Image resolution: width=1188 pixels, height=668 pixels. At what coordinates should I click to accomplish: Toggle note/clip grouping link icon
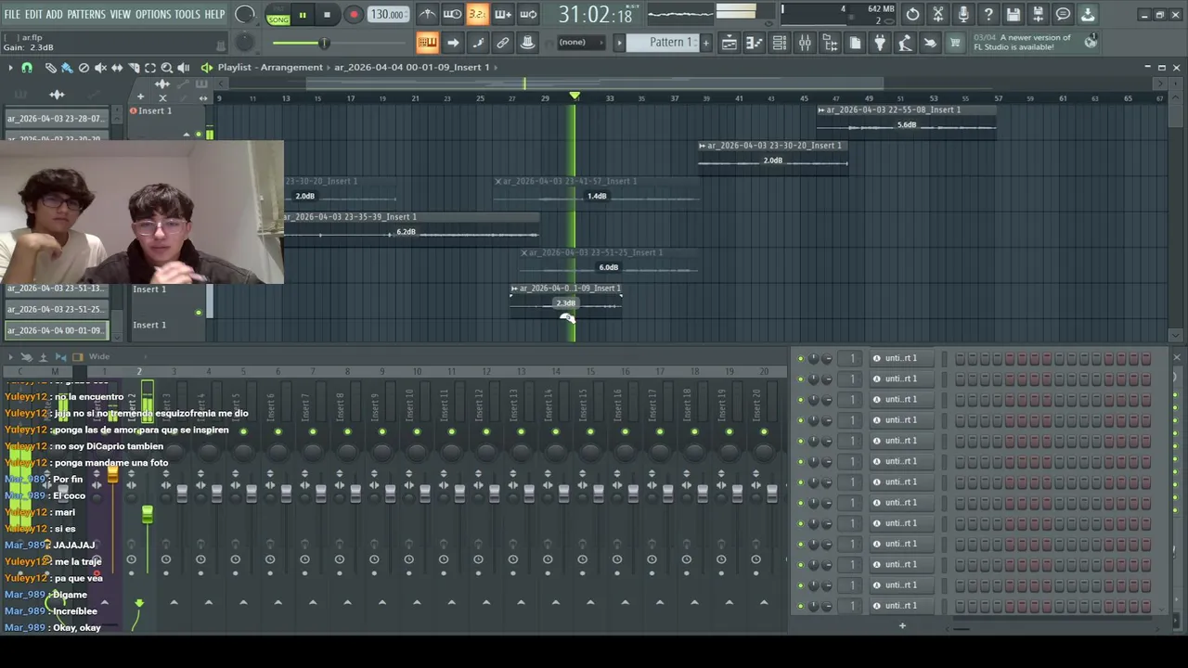(502, 43)
